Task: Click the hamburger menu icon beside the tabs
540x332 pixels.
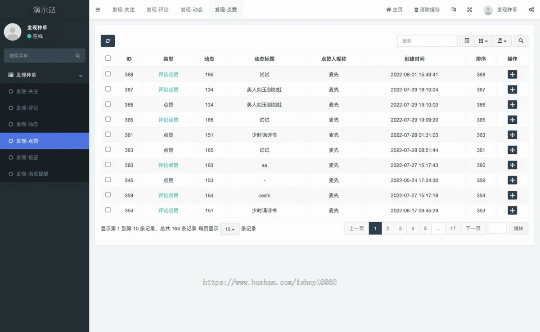Action: click(98, 9)
